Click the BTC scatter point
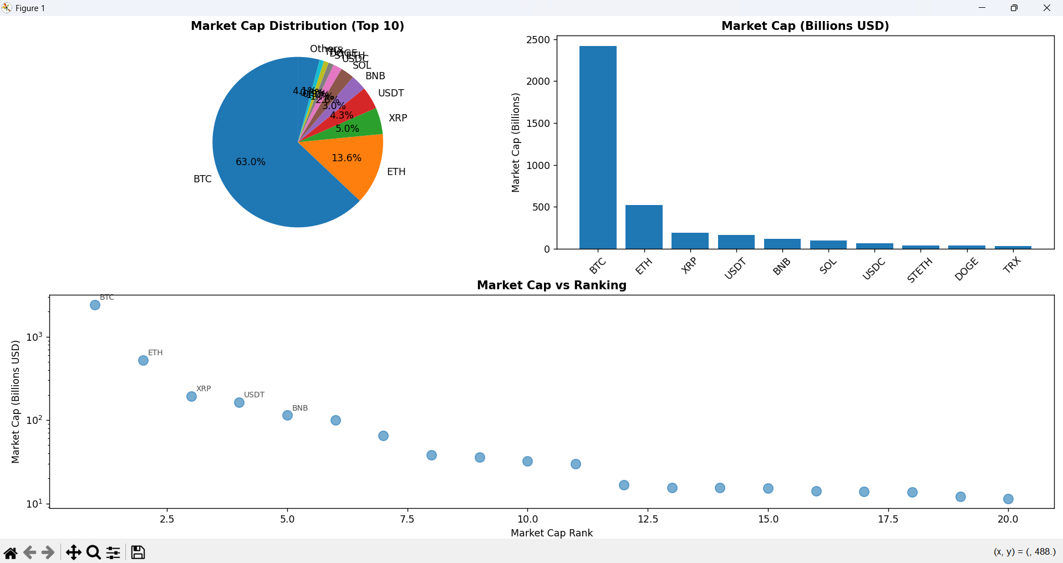 tap(95, 305)
